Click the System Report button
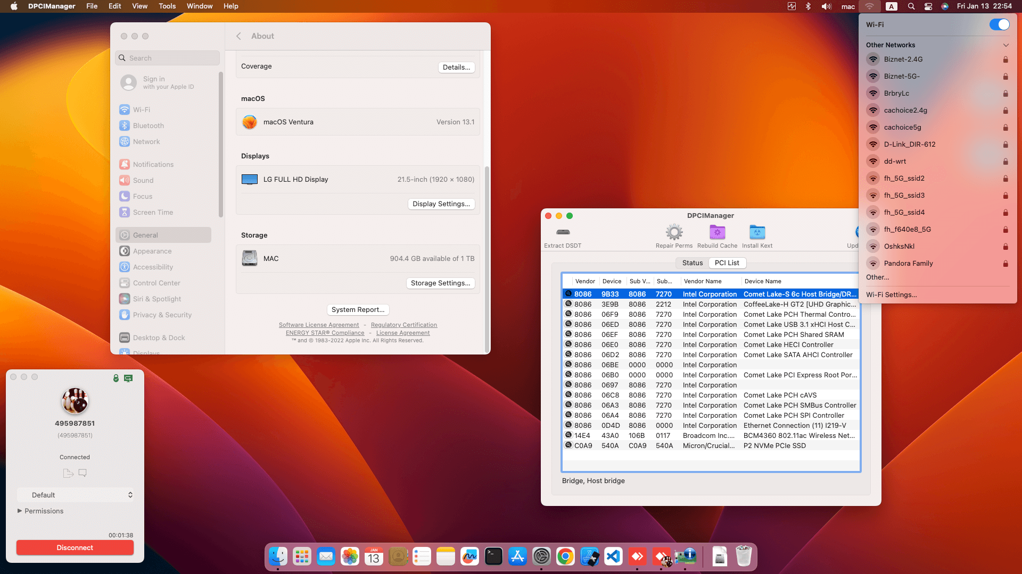This screenshot has height=574, width=1022. [x=358, y=309]
